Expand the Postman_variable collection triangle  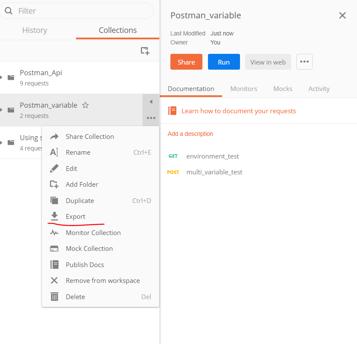(1, 110)
